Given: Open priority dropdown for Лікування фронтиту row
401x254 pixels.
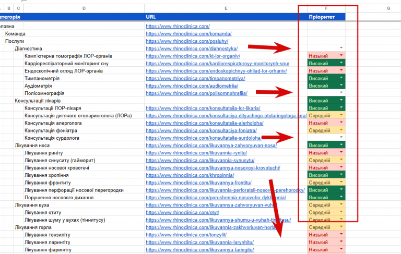Looking at the screenshot, I should click(x=341, y=182).
